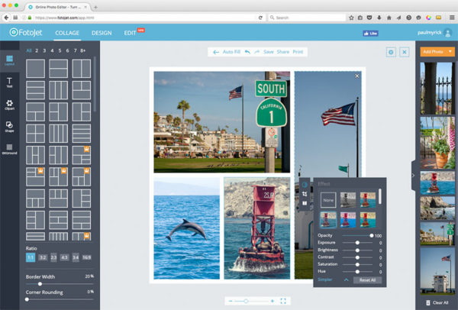The image size is (458, 310).
Task: Select 16:9 ratio option
Action: (86, 257)
